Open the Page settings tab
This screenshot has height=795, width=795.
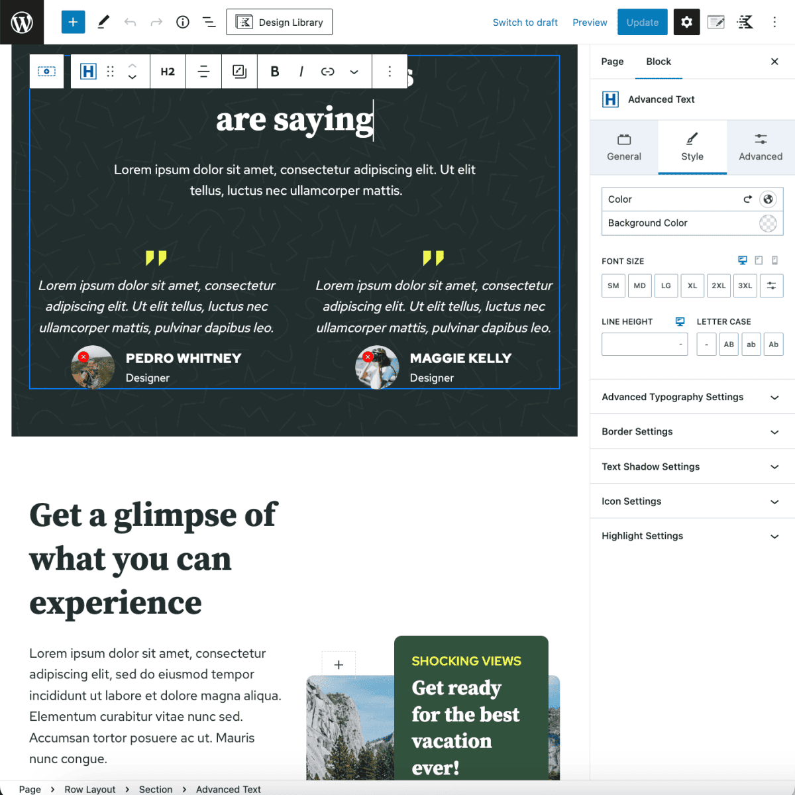612,62
